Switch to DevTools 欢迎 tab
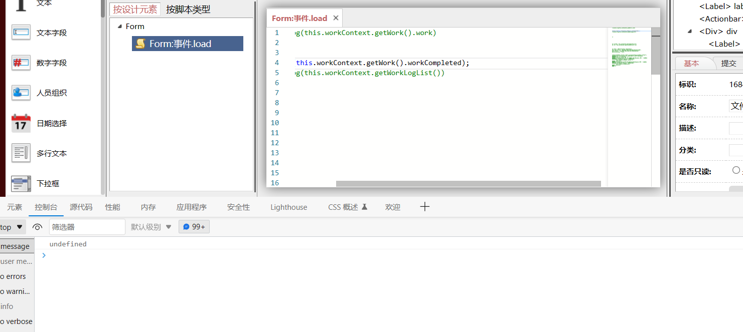The height and width of the screenshot is (332, 743). (393, 207)
